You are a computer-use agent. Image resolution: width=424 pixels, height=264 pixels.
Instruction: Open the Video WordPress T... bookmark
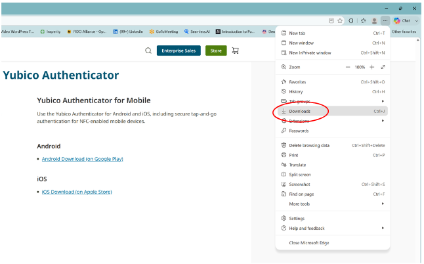click(x=18, y=32)
